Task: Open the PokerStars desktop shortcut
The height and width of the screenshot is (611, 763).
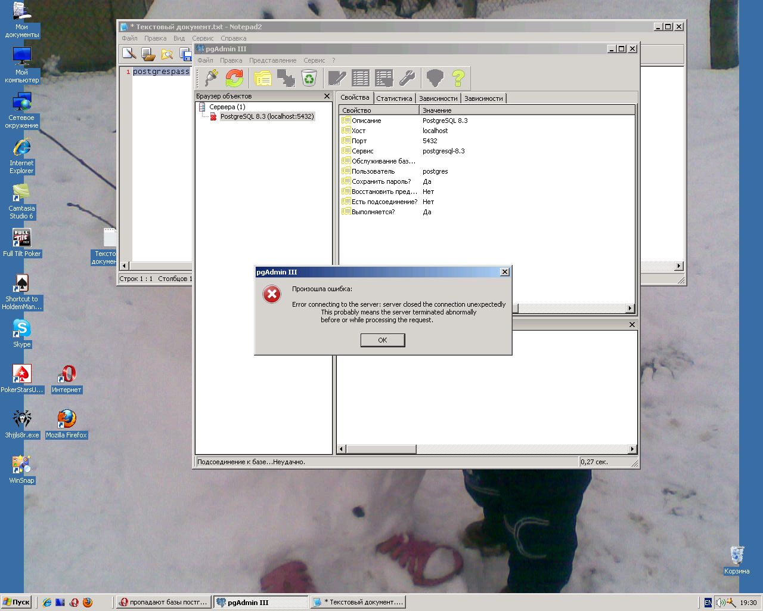Action: click(22, 379)
